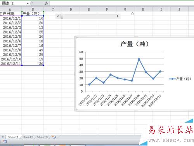Select date cell 2016/12/9
Image resolution: width=194 pixels, height=146 pixels.
(x=11, y=55)
